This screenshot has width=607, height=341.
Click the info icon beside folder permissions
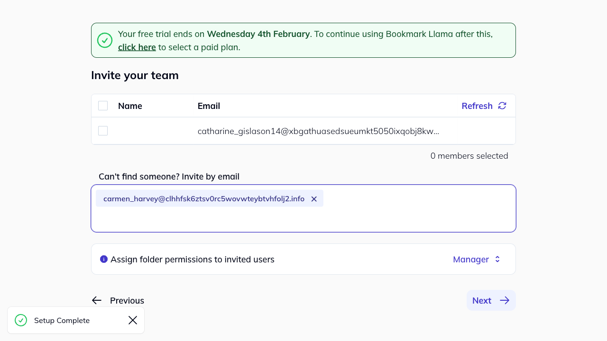click(x=104, y=259)
